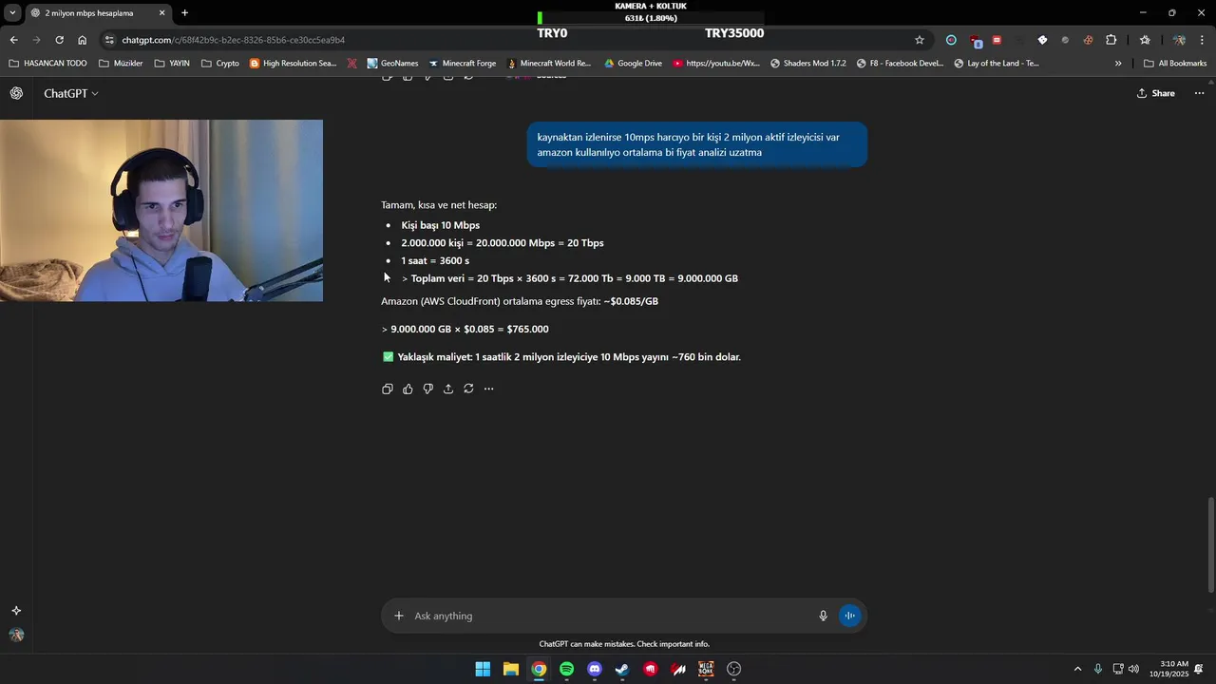
Task: Show hidden system tray icons
Action: (x=1077, y=669)
